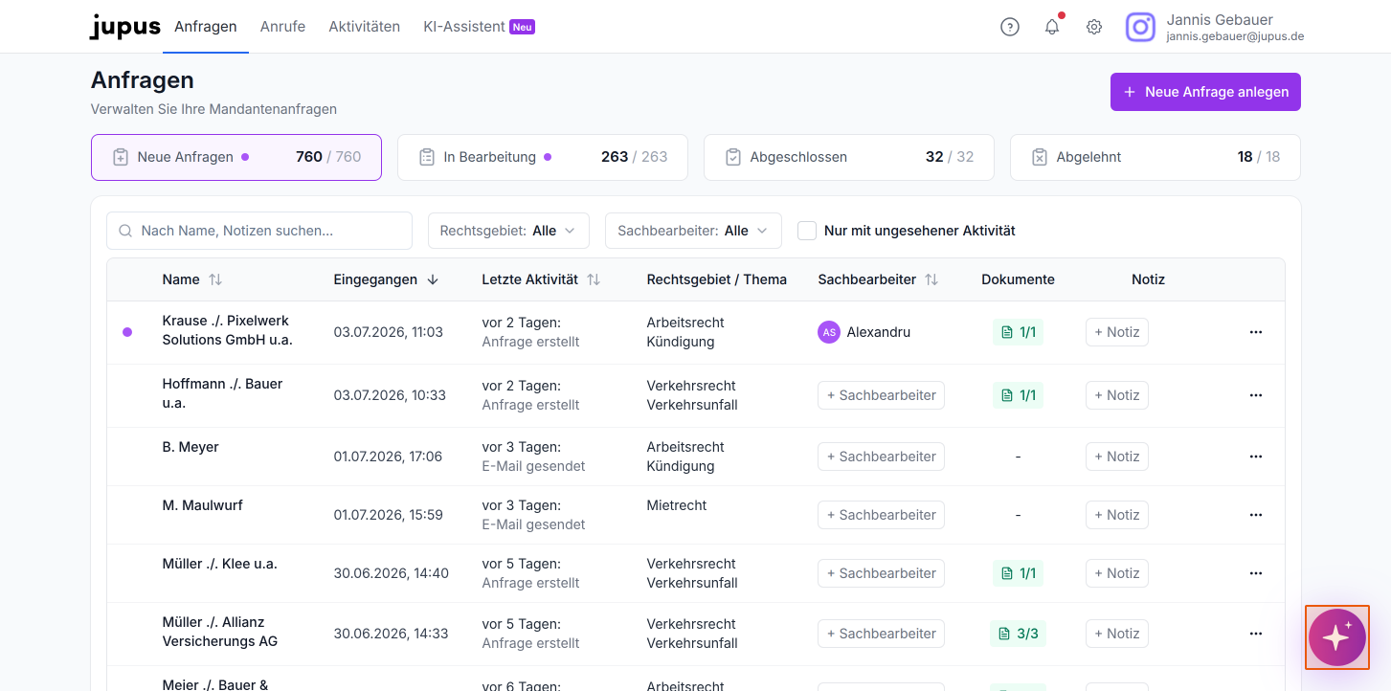
Task: Click the Neu badge beside KI-Assistent
Action: [x=522, y=27]
